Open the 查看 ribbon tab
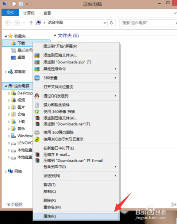This screenshot has width=177, height=224. [x=47, y=13]
